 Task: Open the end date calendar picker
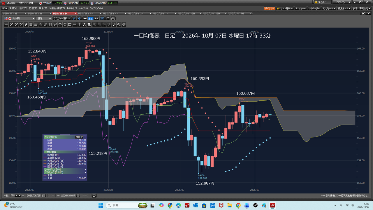click(78, 196)
